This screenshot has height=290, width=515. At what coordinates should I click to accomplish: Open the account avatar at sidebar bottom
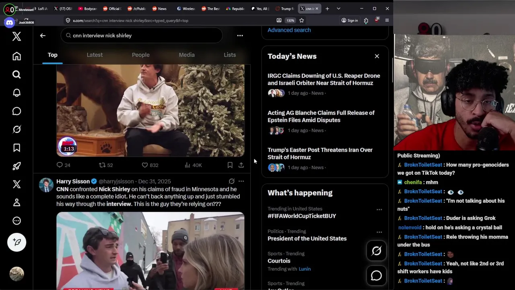coord(16,274)
